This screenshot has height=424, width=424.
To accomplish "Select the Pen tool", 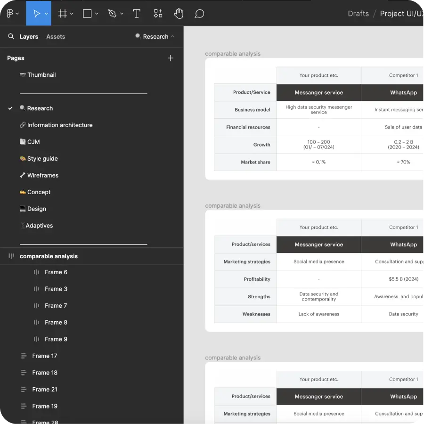I will pyautogui.click(x=113, y=13).
